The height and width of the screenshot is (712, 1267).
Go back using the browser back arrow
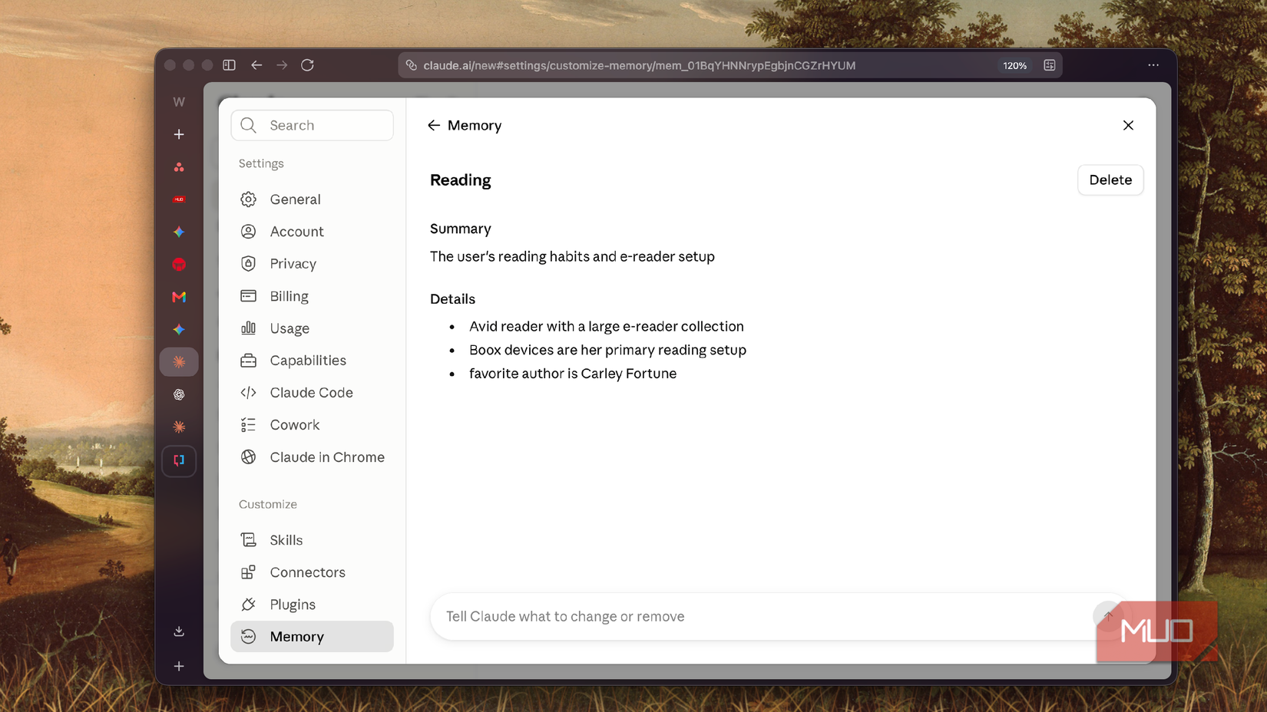click(256, 65)
